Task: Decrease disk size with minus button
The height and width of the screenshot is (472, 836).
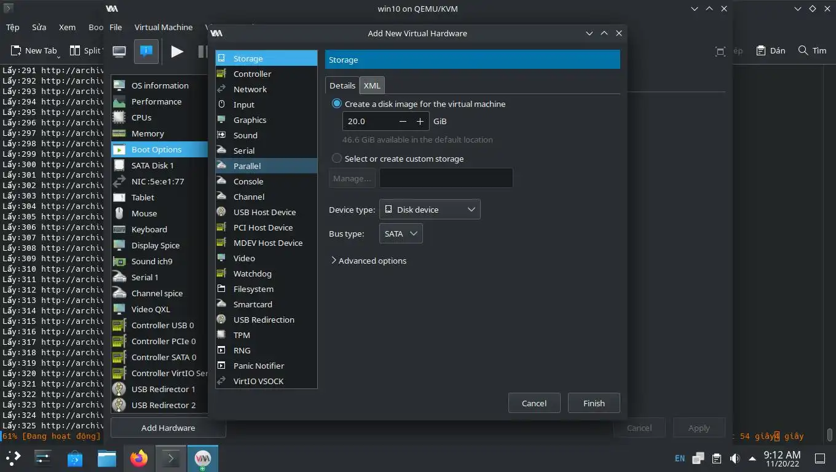Action: tap(403, 122)
